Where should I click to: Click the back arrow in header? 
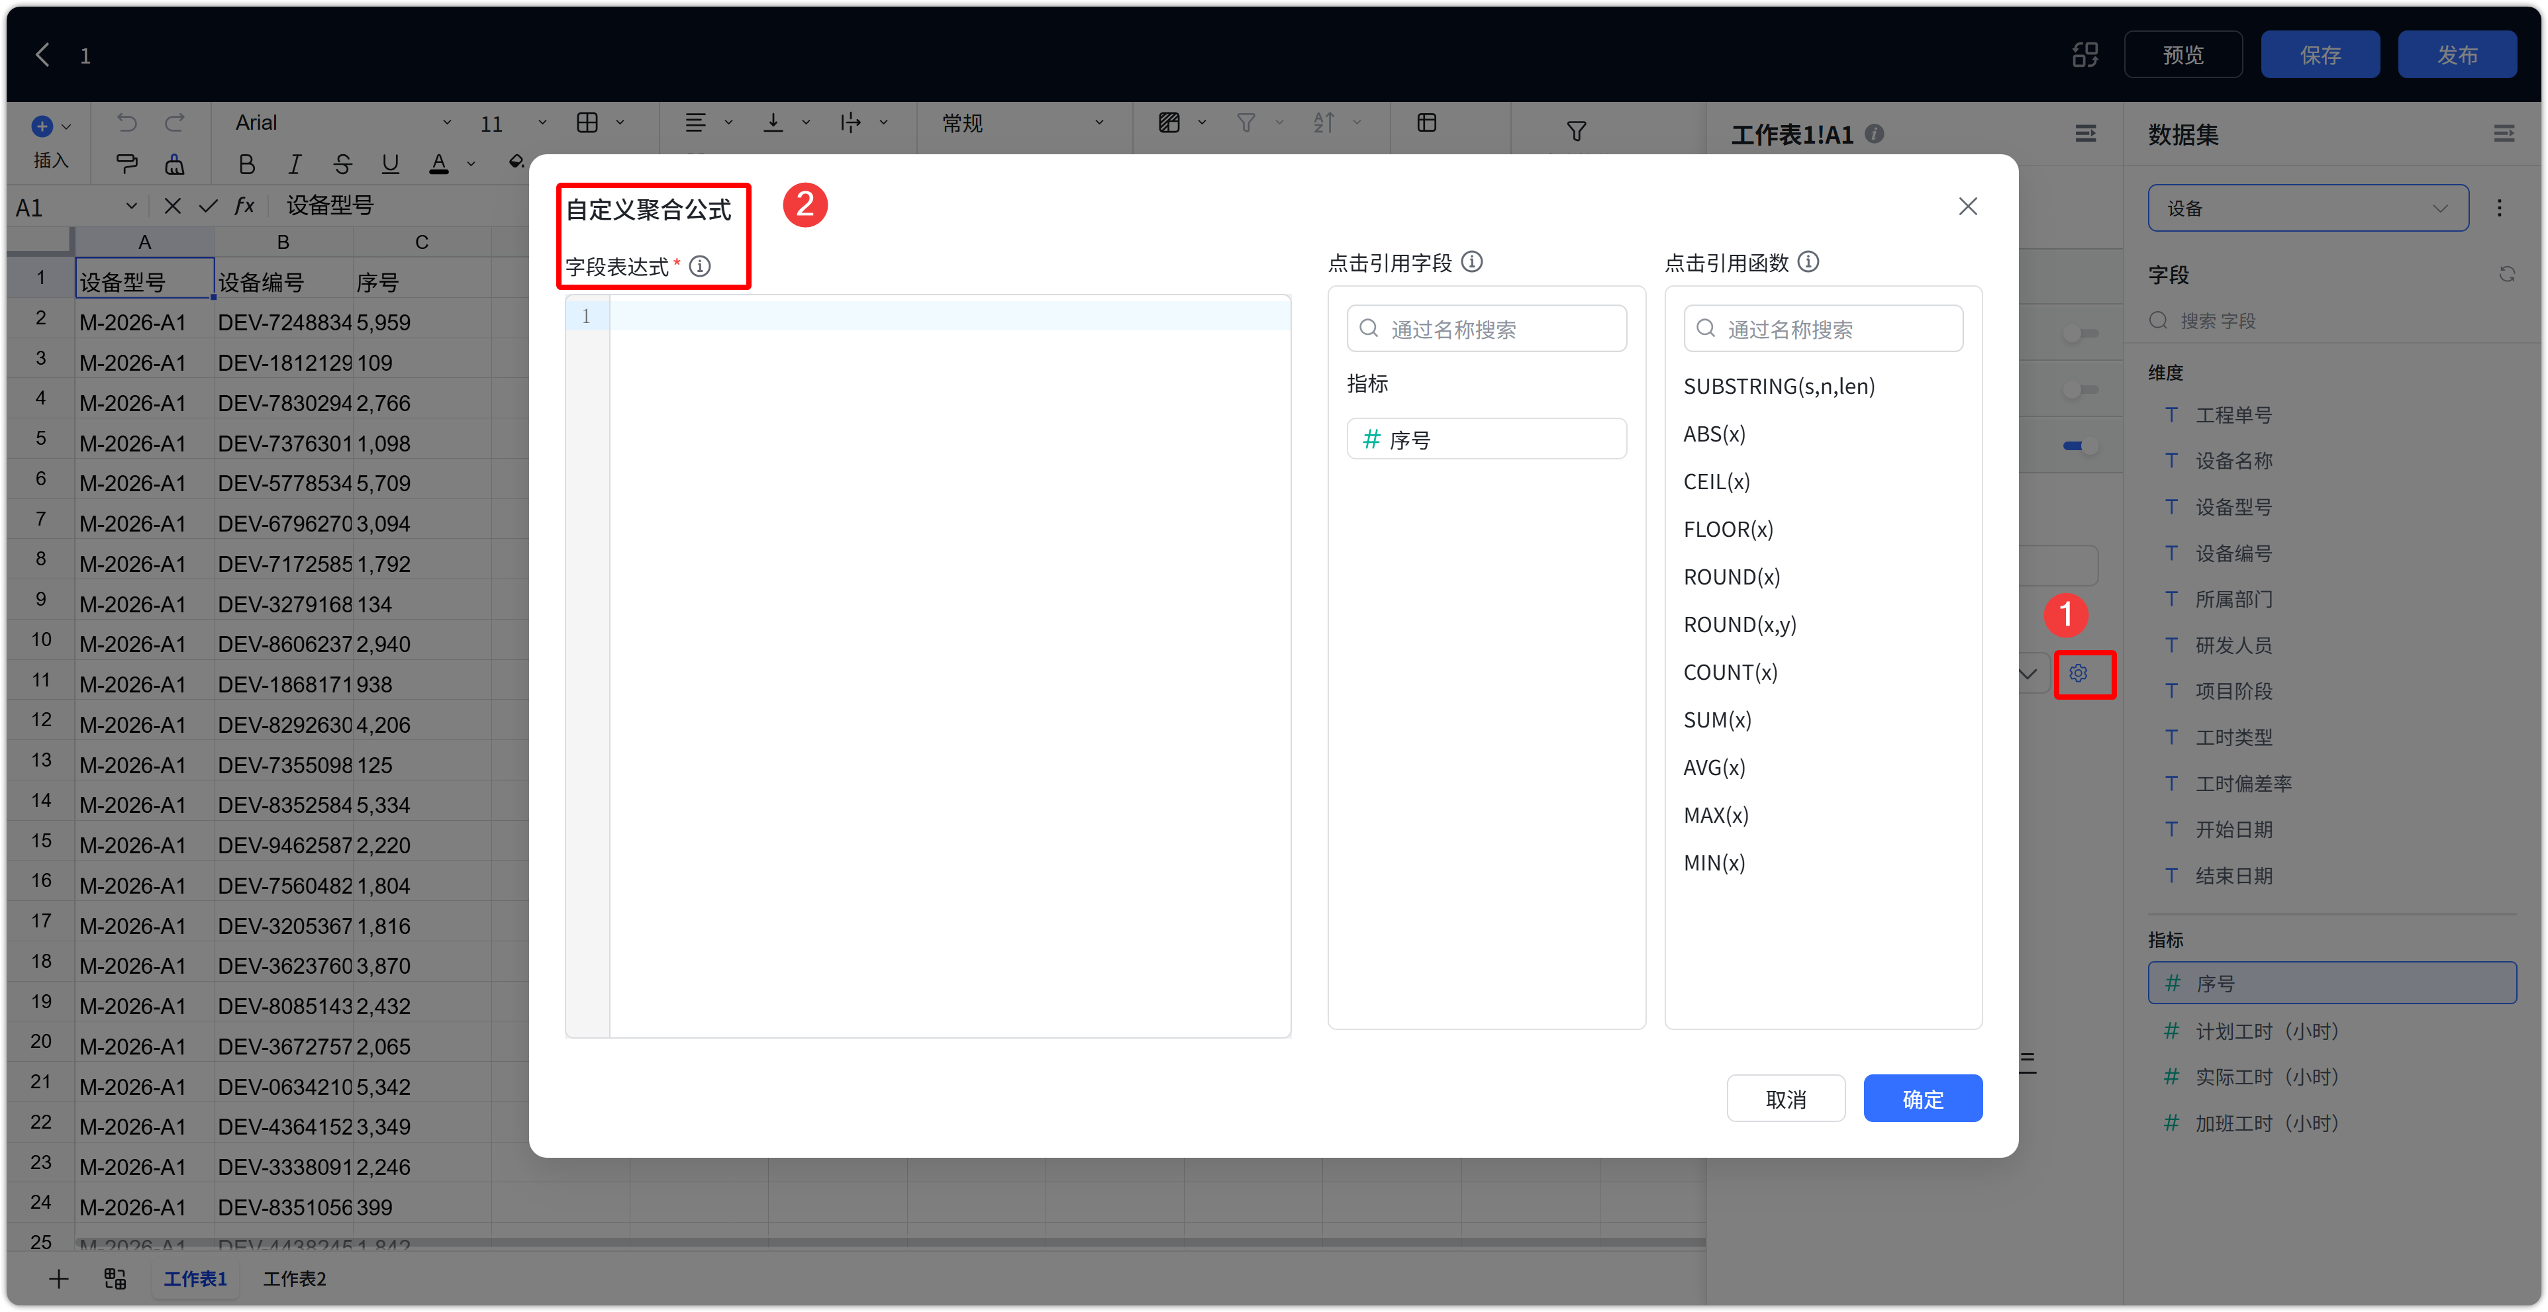coord(42,54)
